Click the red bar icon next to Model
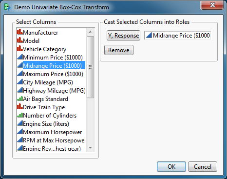The width and height of the screenshot is (227, 179). (x=20, y=40)
